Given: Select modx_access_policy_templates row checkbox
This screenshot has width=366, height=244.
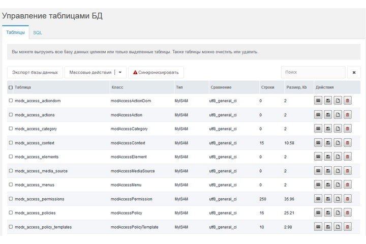Looking at the screenshot, I should coord(11,227).
